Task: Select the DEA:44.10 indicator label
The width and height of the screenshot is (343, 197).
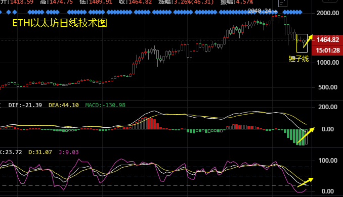Action: [x=63, y=105]
